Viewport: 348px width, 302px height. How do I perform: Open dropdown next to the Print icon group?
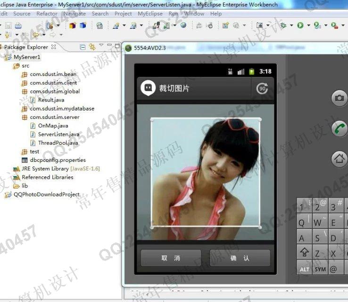pyautogui.click(x=58, y=25)
